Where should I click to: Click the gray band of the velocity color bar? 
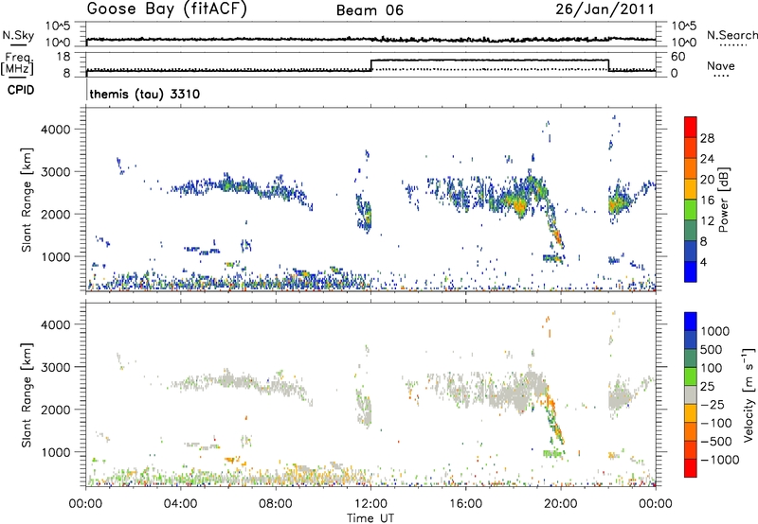tap(691, 395)
